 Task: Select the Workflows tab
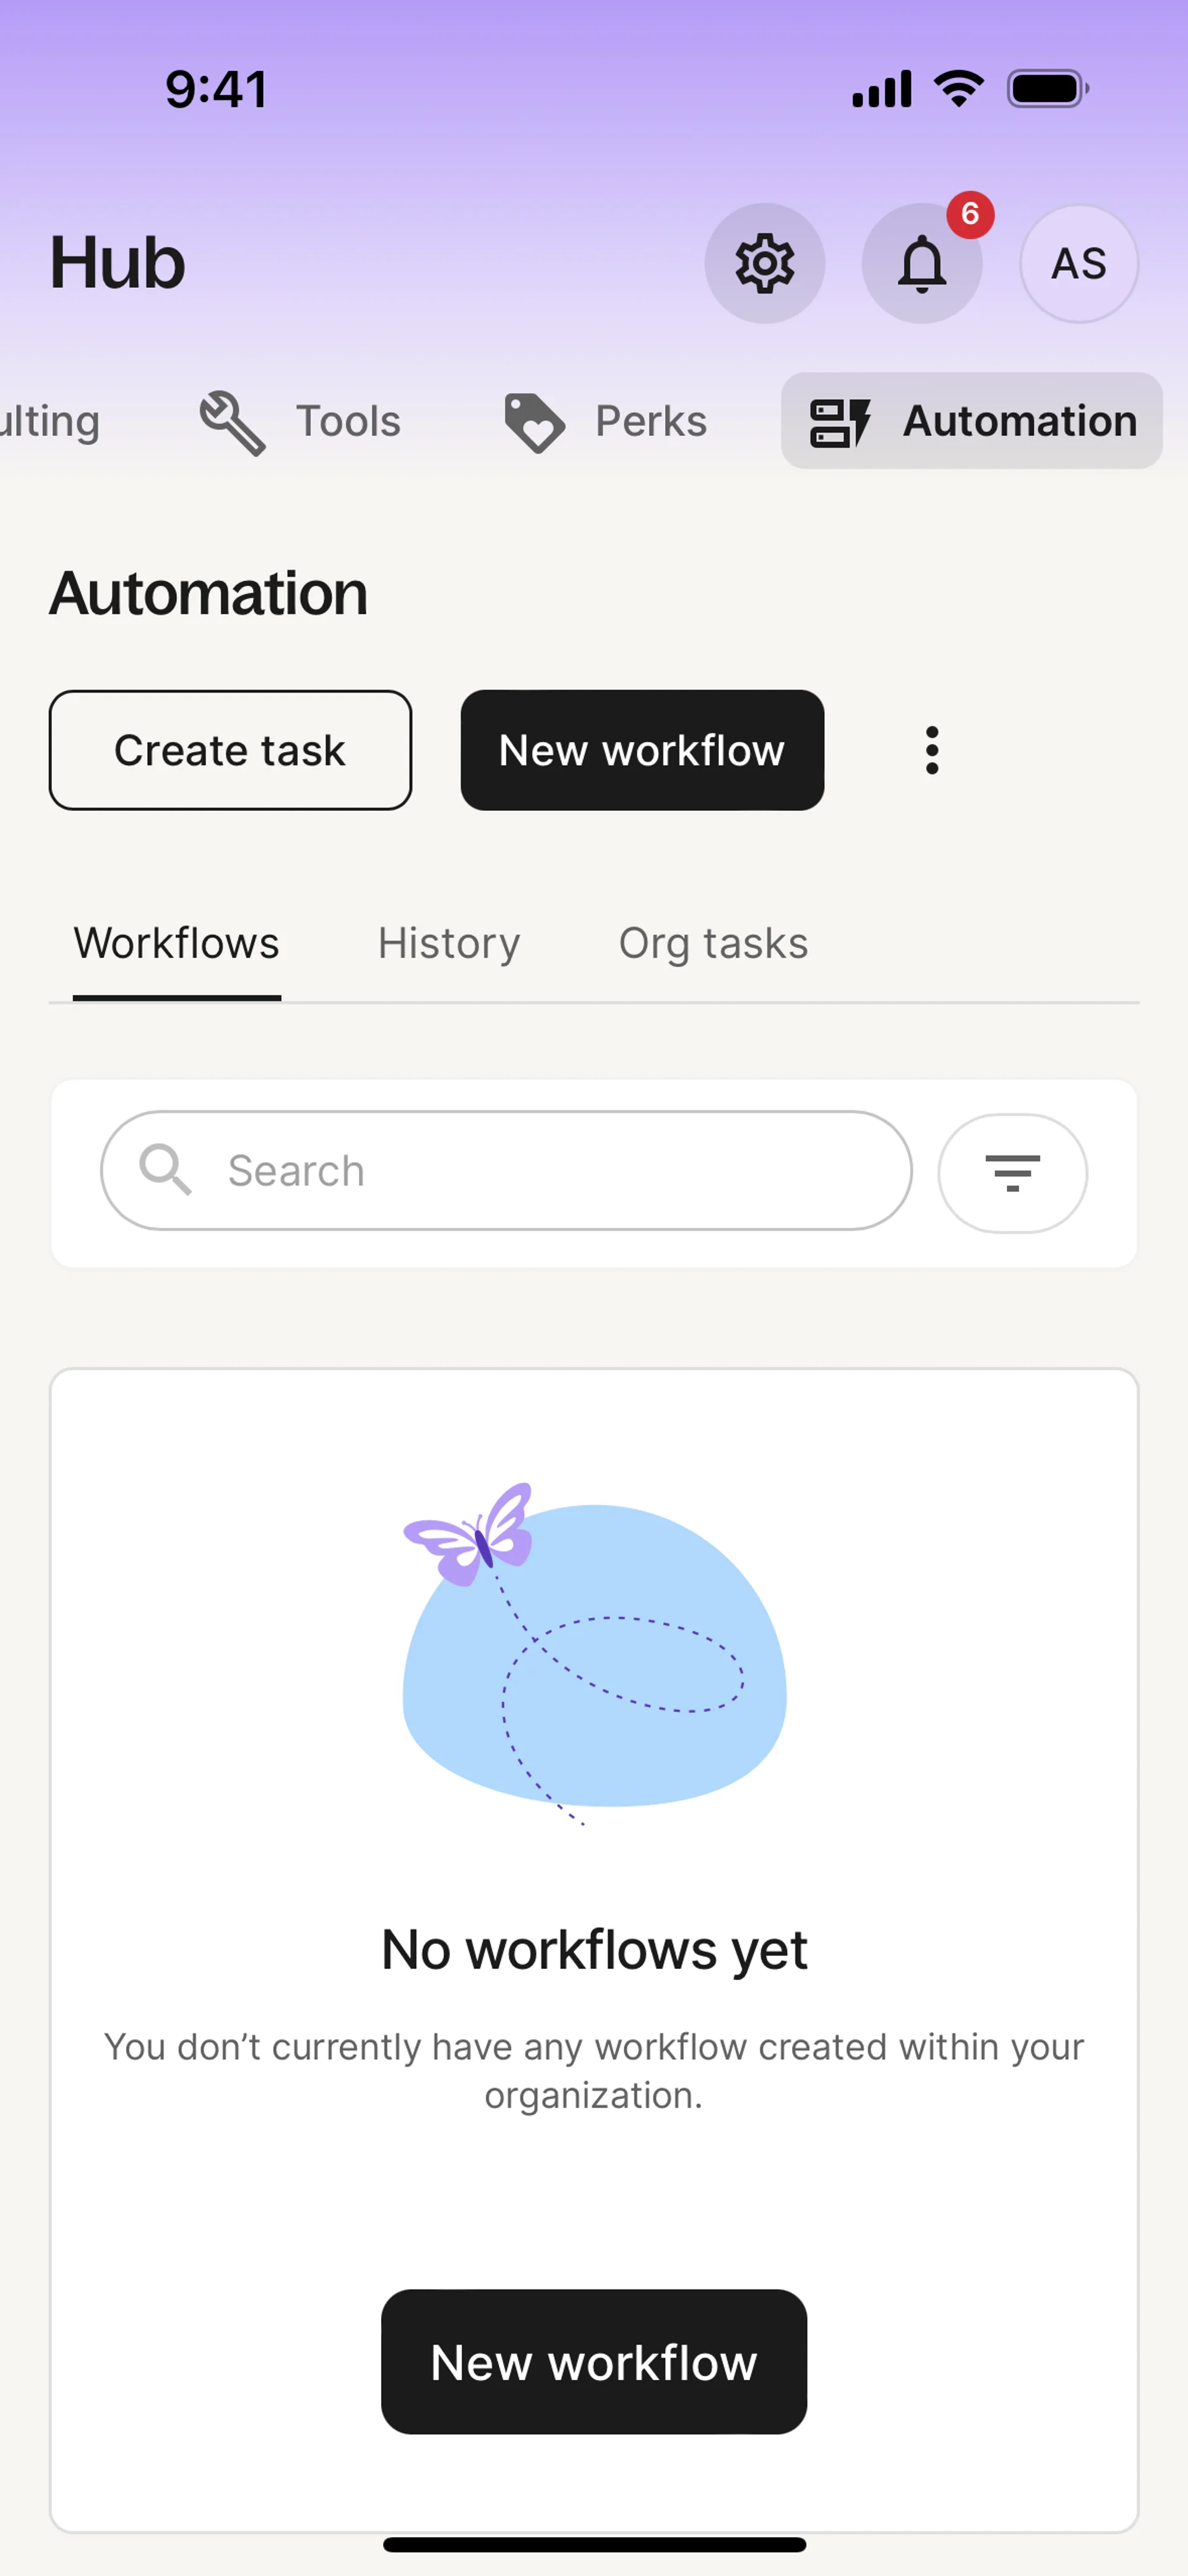(177, 943)
